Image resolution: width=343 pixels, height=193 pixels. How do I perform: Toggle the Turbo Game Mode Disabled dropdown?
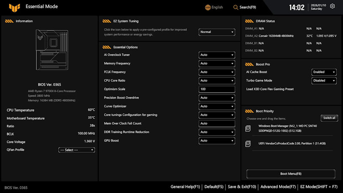coord(324,81)
